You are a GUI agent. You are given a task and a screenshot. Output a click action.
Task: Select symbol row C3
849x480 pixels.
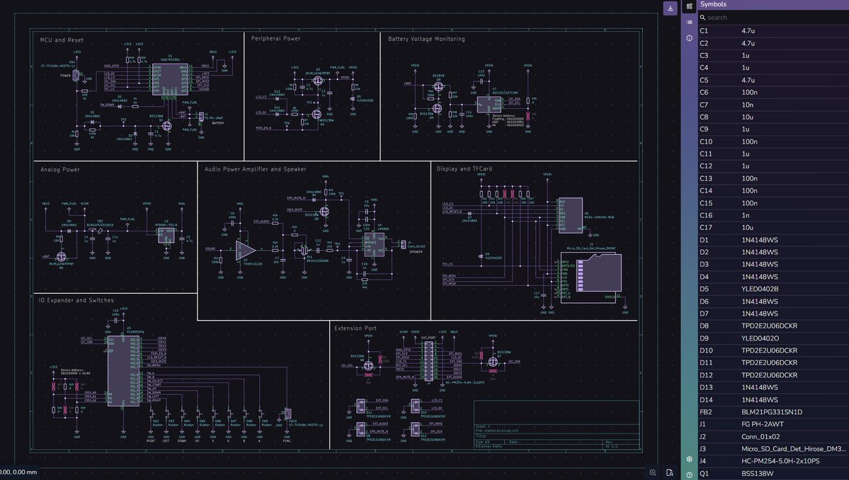coord(774,55)
